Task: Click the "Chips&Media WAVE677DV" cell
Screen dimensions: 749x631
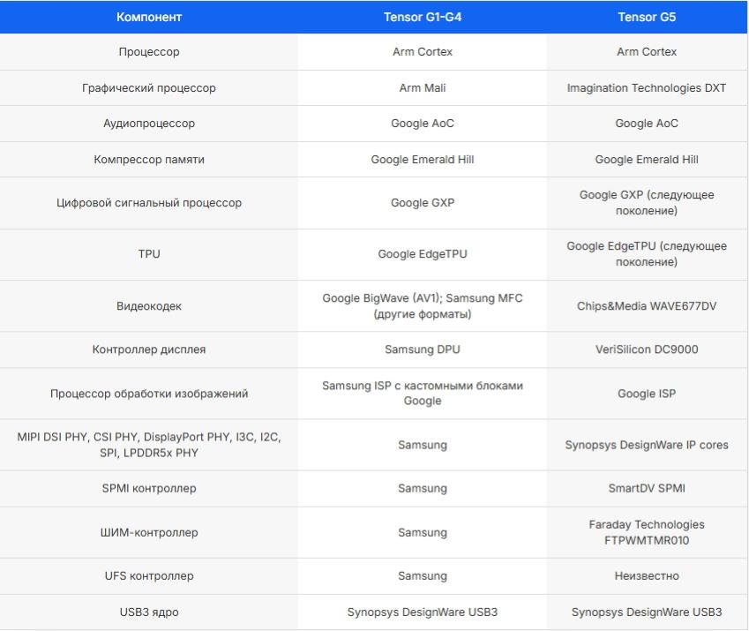Action: pos(647,306)
